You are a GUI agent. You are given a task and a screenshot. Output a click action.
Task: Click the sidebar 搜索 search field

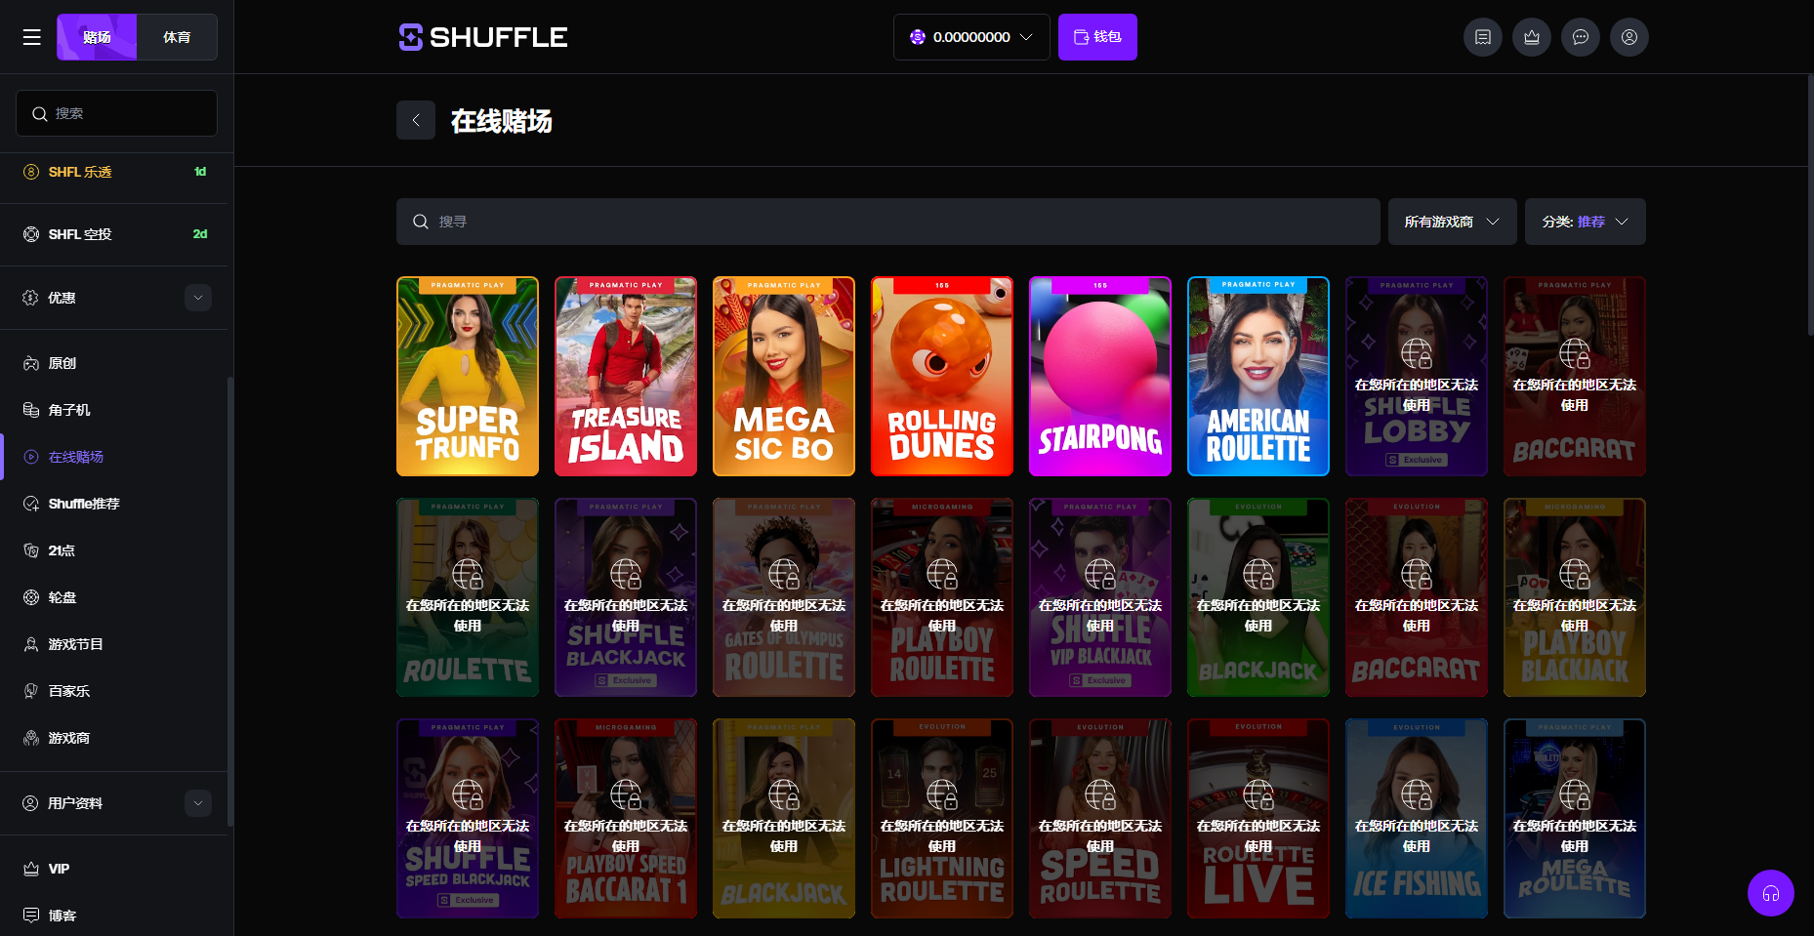pyautogui.click(x=116, y=113)
